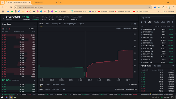Sort market list by Last Price
The width and height of the screenshot is (176, 99).
pyautogui.click(x=158, y=27)
